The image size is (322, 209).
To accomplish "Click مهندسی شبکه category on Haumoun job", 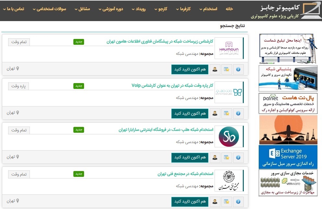I will 187,54.
